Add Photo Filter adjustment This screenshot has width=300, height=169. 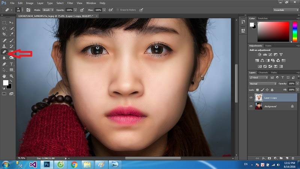click(273, 60)
